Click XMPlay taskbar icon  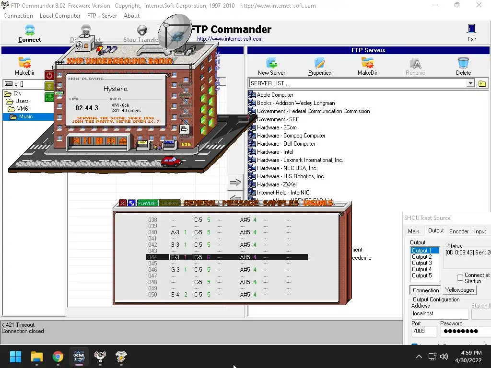[x=79, y=356]
